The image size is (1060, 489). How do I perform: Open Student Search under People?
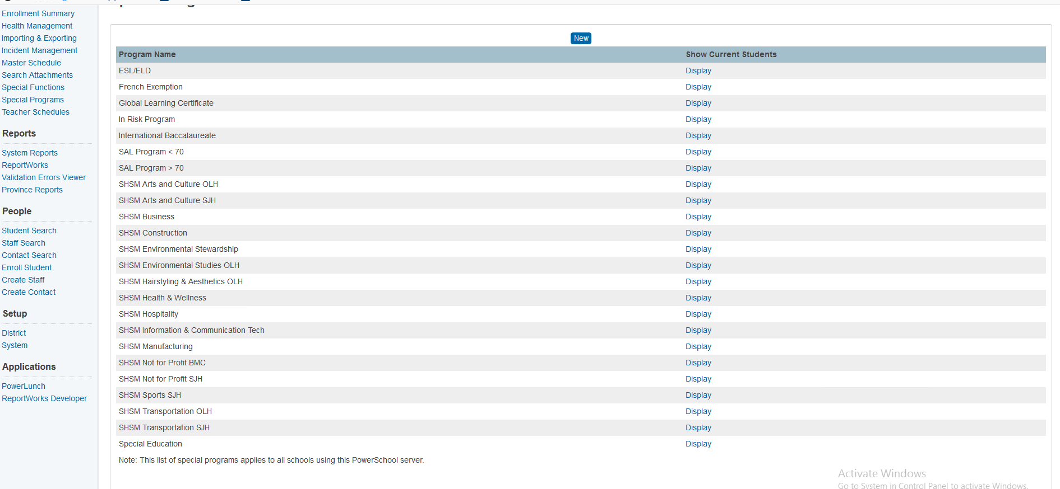tap(29, 231)
